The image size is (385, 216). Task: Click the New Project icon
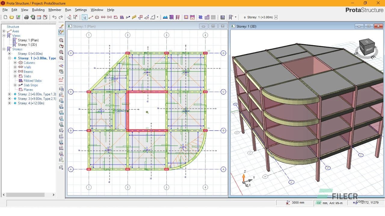coord(5,17)
